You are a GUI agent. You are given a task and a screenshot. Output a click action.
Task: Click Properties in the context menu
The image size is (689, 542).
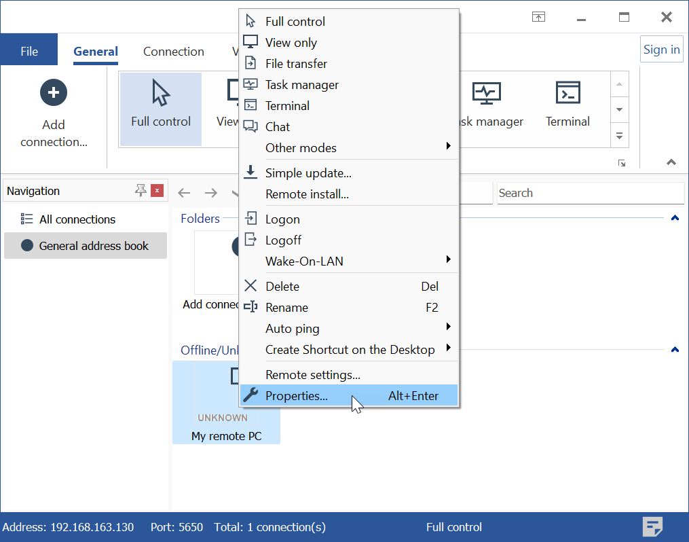click(x=297, y=396)
